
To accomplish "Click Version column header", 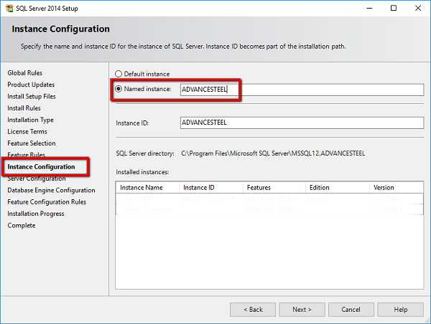I will [396, 187].
